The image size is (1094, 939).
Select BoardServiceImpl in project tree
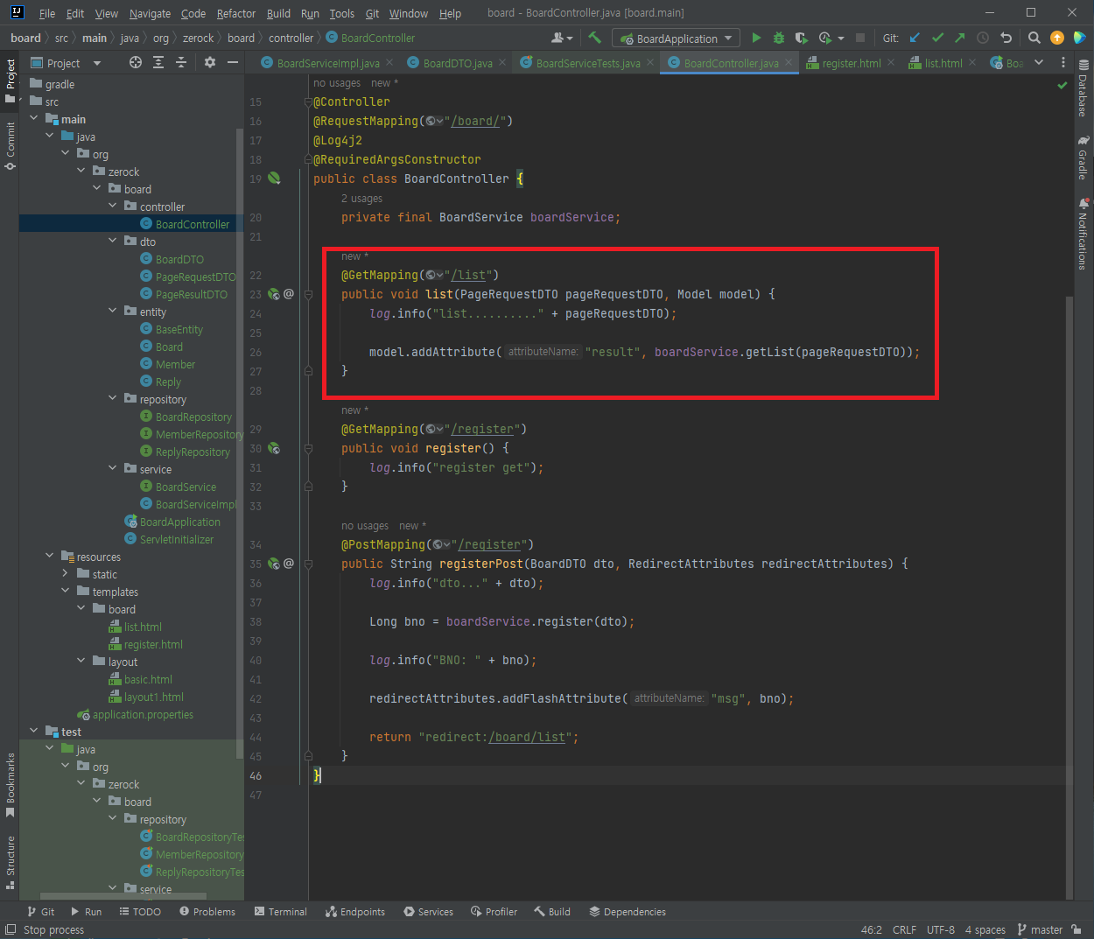click(x=196, y=504)
